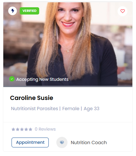Viewport: 136px width, 156px height.
Task: Click the green checkmark accepting students icon
Action: pos(12,79)
